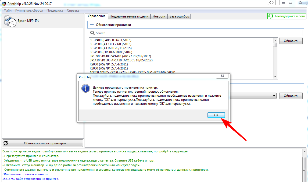Select the Epson MFP-IPL printer icon

(10, 21)
